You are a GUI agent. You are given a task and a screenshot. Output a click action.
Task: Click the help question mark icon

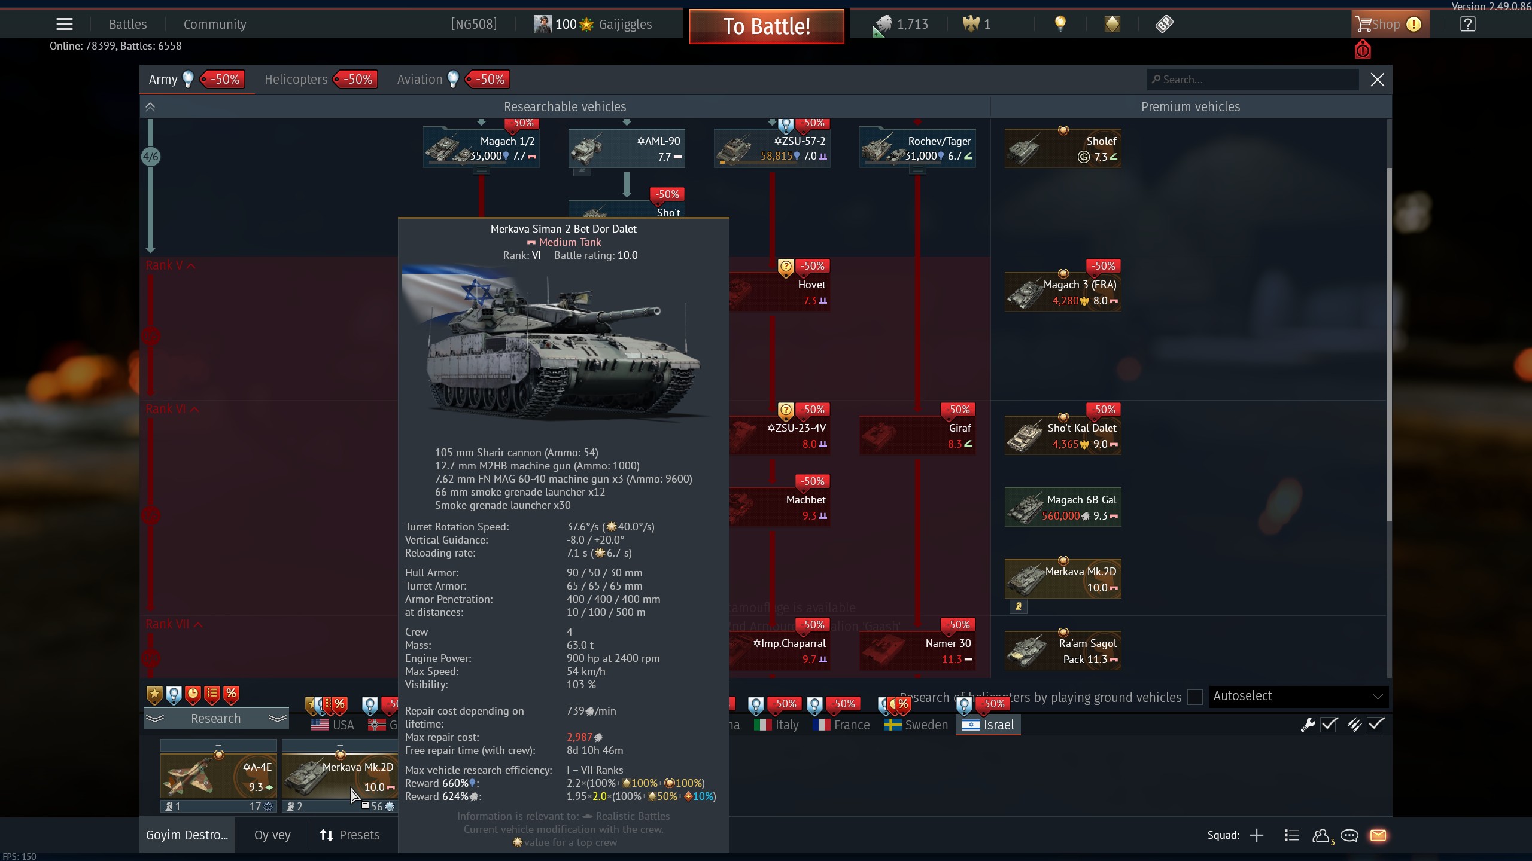(x=1467, y=24)
